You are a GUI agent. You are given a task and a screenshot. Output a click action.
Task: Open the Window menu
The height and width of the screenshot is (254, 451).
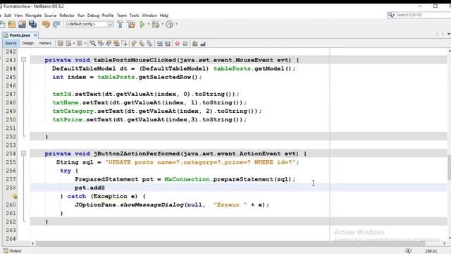pyautogui.click(x=149, y=16)
